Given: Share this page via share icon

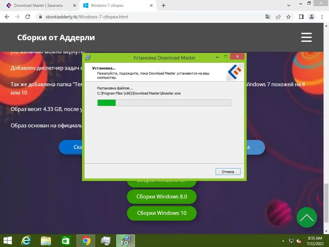Looking at the screenshot, I should [278, 17].
